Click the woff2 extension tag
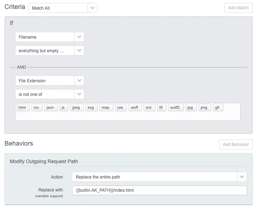Screen dimensions: 258x210 175,107
